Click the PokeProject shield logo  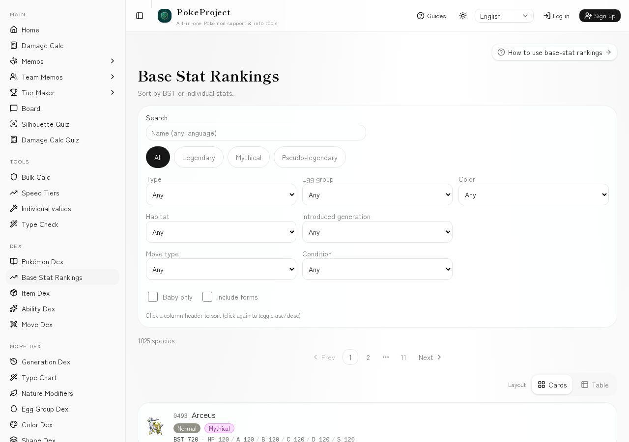click(x=165, y=16)
